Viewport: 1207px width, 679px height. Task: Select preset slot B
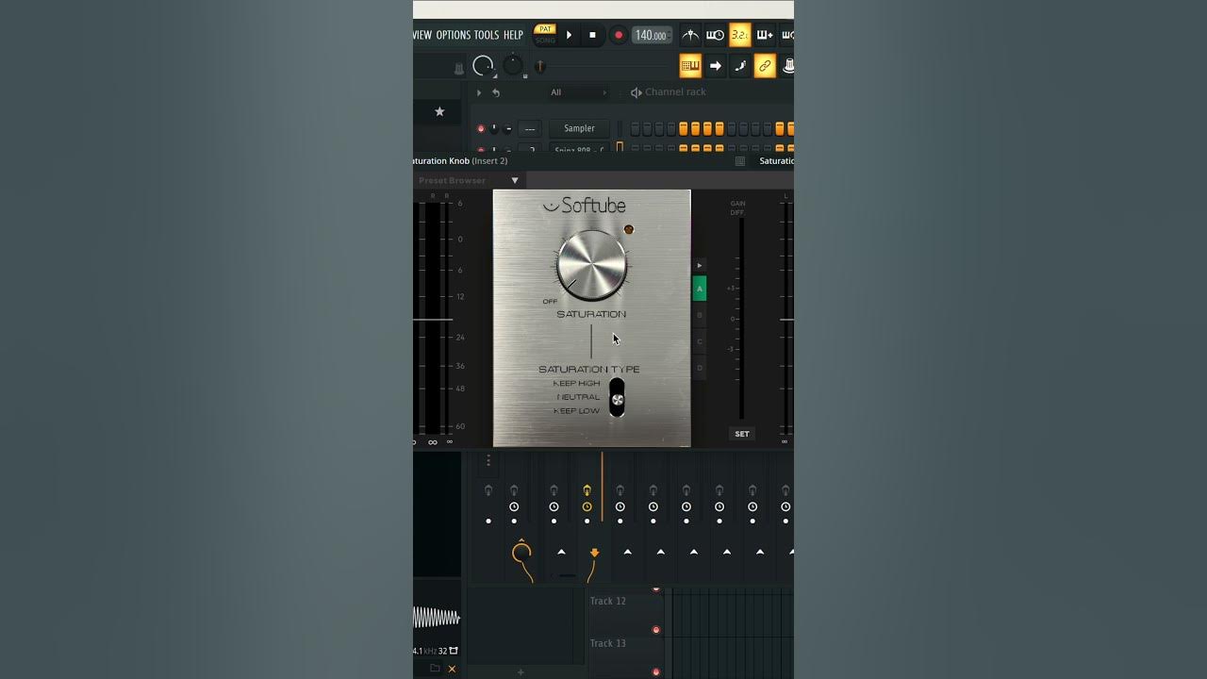coord(699,315)
